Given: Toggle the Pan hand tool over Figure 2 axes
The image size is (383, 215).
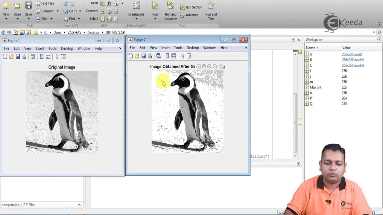Looking at the screenshot, I should coord(204,67).
